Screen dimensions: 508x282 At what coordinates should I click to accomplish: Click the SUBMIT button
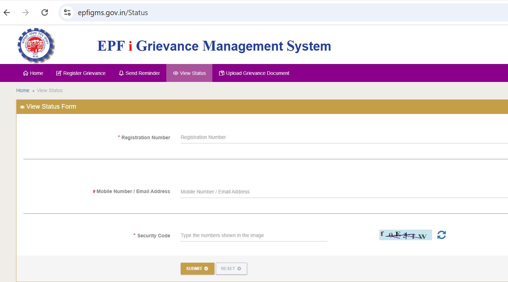click(x=197, y=269)
